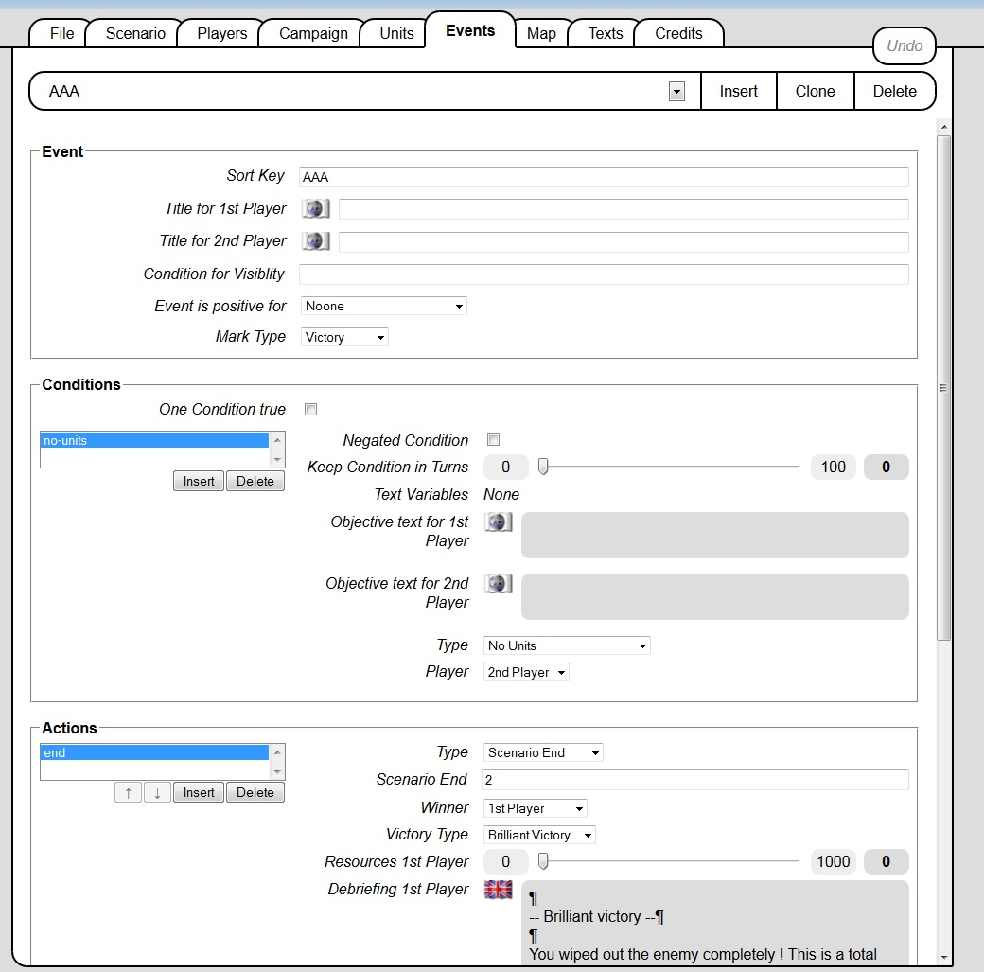Switch to the Credits tab
Viewport: 984px width, 972px height.
pos(678,33)
